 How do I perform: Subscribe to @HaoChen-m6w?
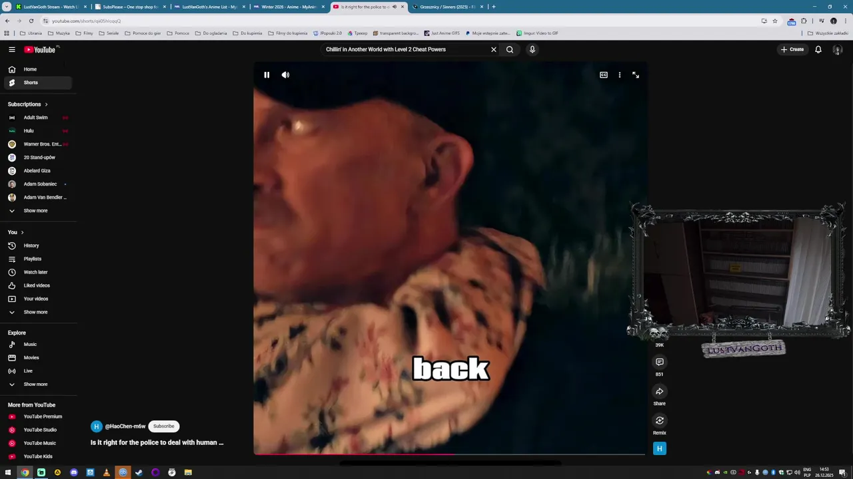[163, 426]
